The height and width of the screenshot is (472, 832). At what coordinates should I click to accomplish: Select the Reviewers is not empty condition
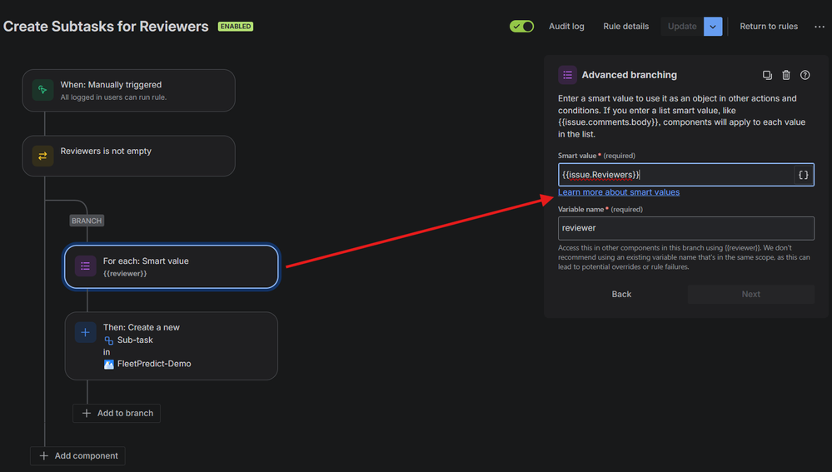click(128, 156)
